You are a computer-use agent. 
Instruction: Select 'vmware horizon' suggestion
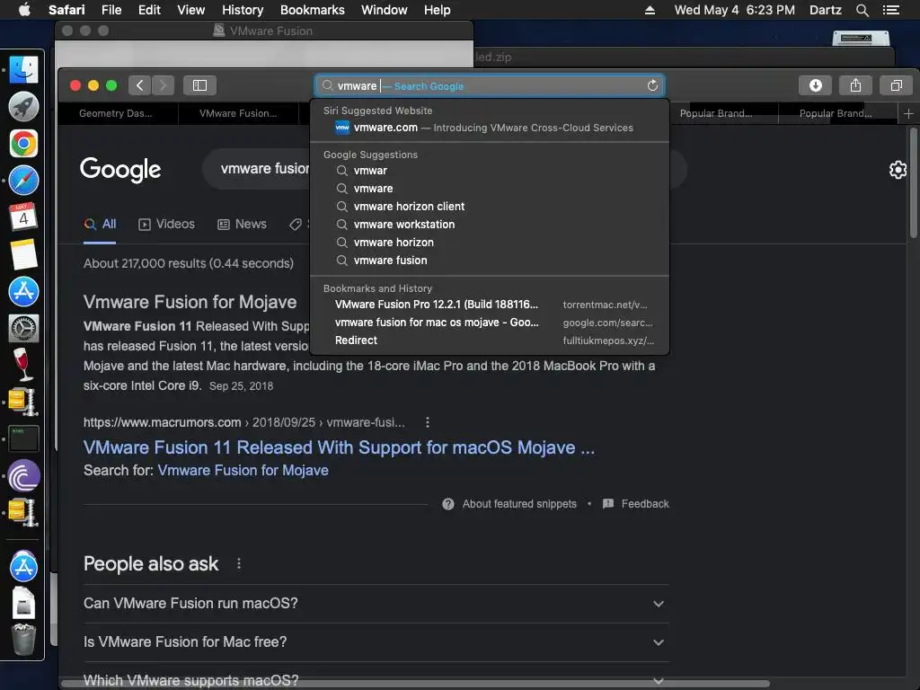(490, 243)
